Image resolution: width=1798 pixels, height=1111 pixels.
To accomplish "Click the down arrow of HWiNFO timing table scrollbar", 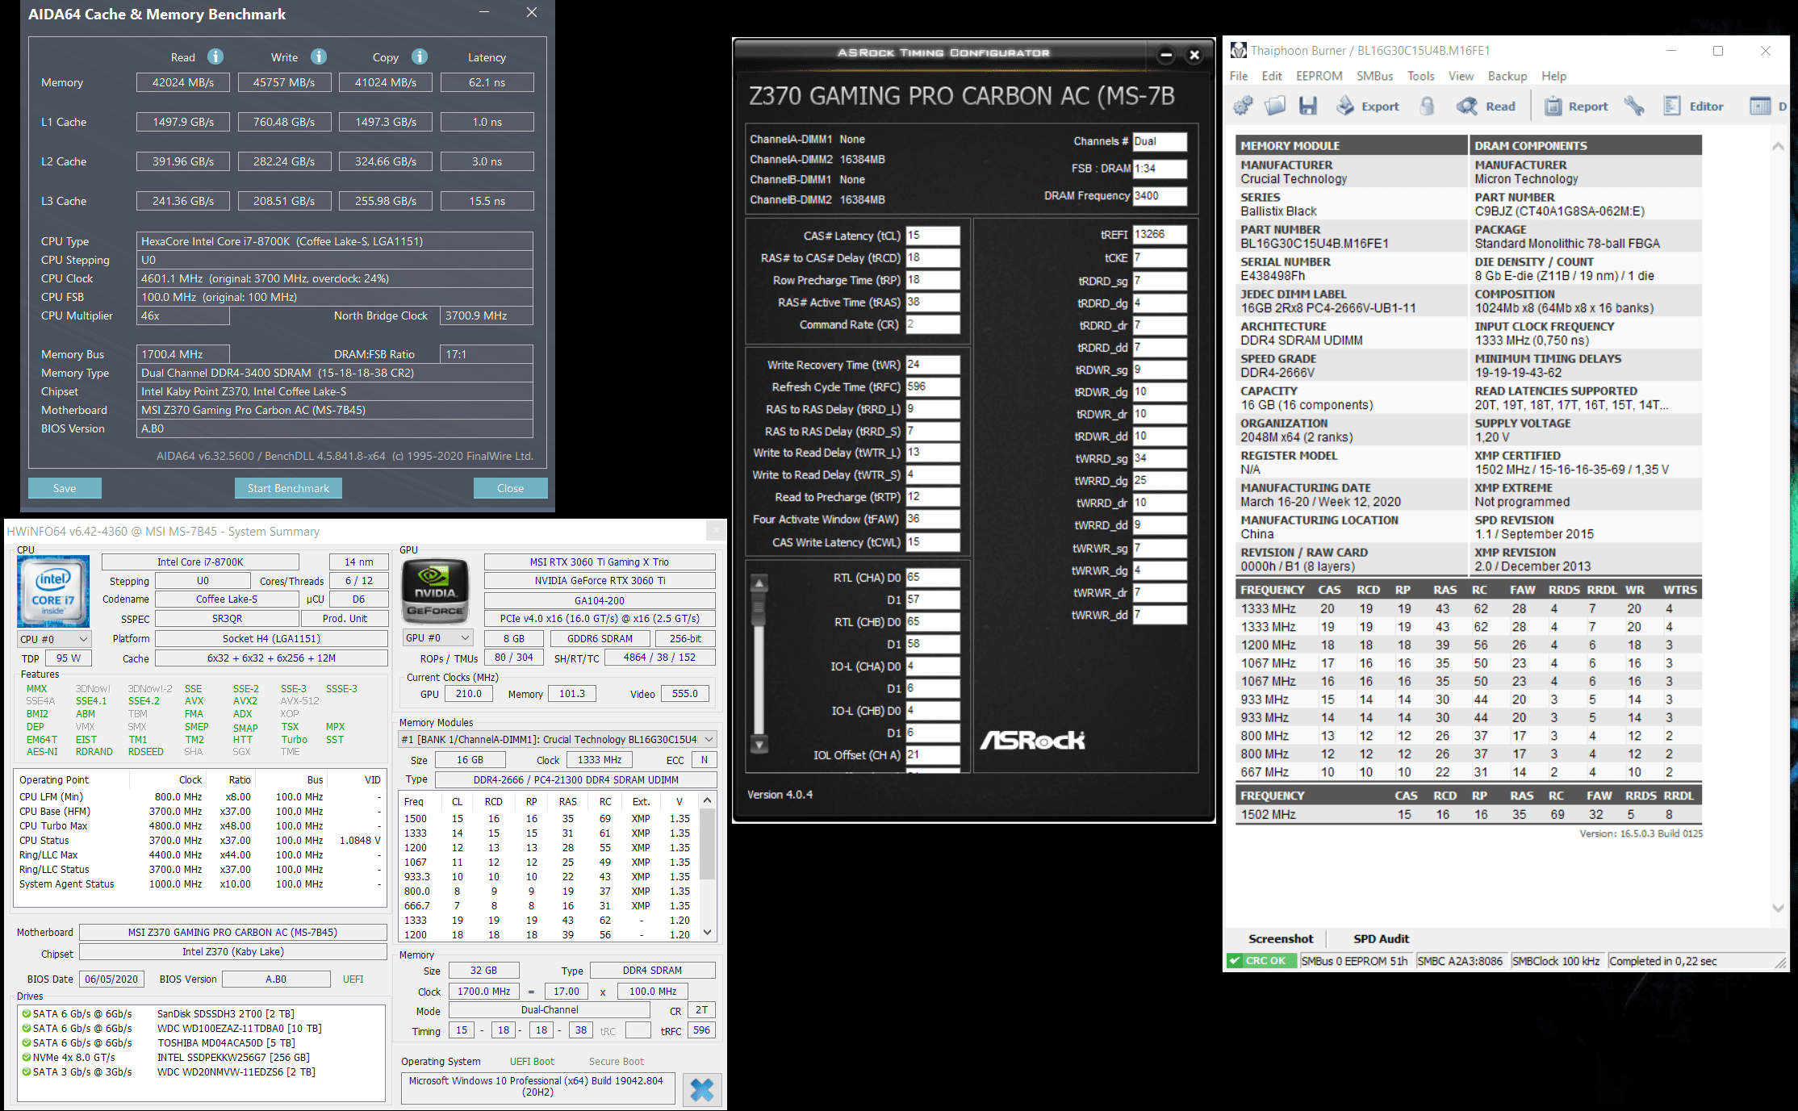I will click(x=708, y=933).
